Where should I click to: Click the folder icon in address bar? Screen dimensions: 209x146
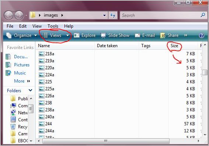tap(33, 15)
